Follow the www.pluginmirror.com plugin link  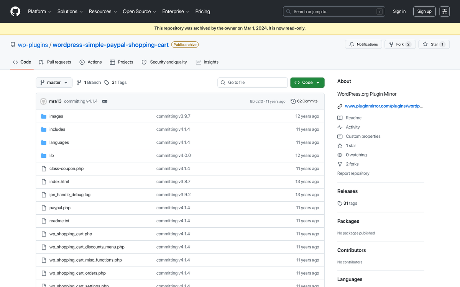point(384,106)
